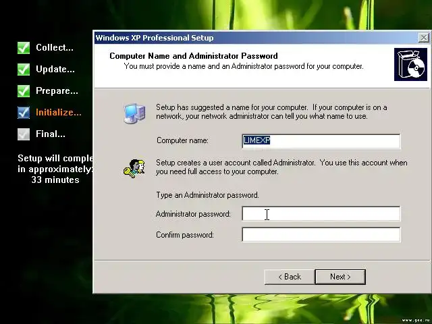Click the blue checkmark beside Initialize
The width and height of the screenshot is (432, 324).
(24, 113)
